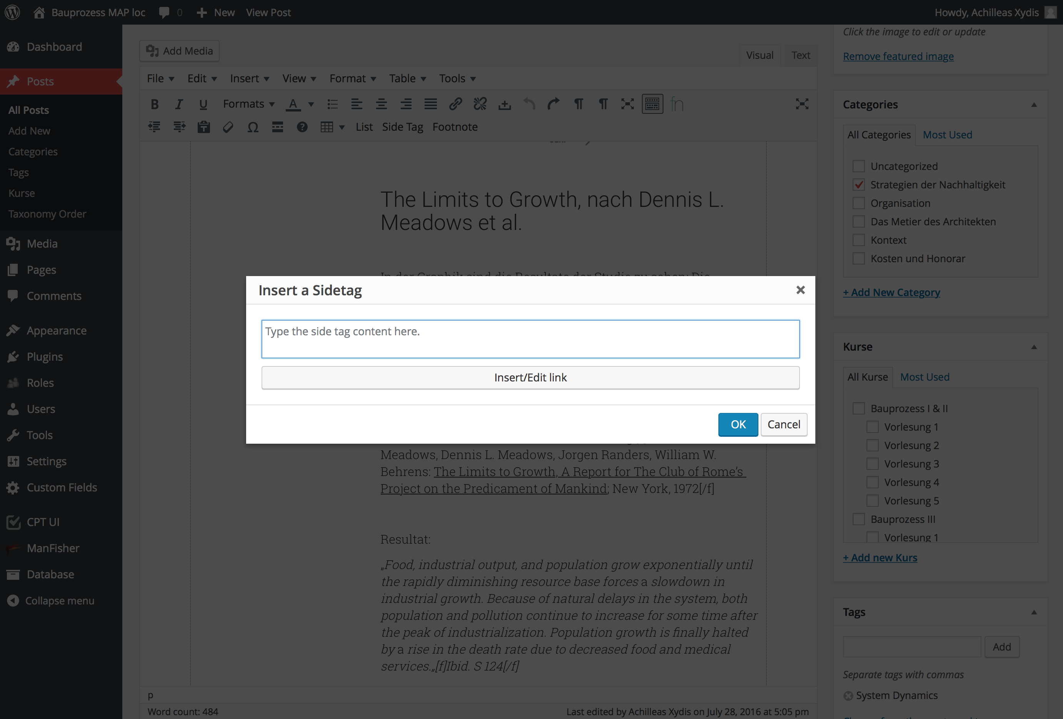
Task: Select Most Used tab in Kurse
Action: [x=925, y=377]
